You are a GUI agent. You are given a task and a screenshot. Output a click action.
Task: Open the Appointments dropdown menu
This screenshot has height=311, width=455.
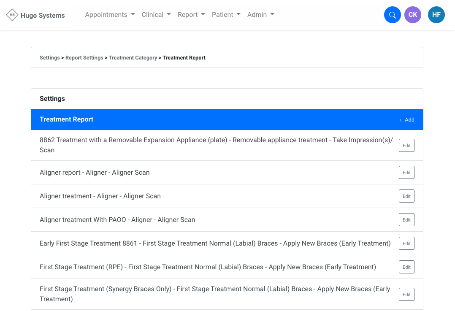coord(110,14)
